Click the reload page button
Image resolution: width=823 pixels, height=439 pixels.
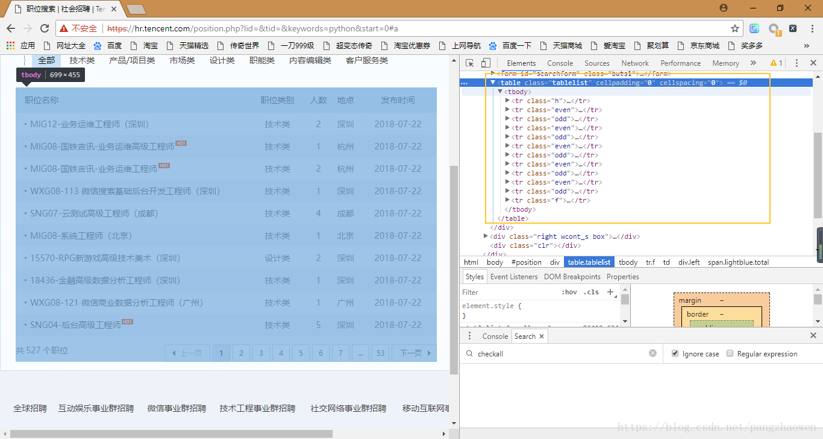coord(44,28)
